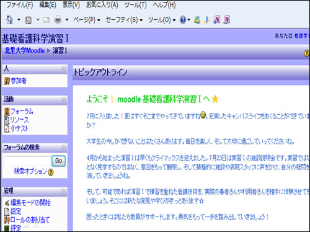Collapse the 管理 block
The width and height of the screenshot is (310, 232).
click(64, 192)
